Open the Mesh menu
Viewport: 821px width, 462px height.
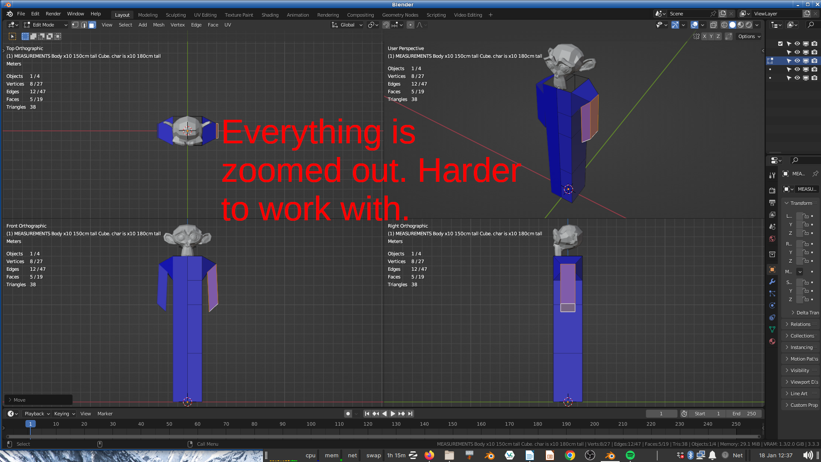pos(159,25)
